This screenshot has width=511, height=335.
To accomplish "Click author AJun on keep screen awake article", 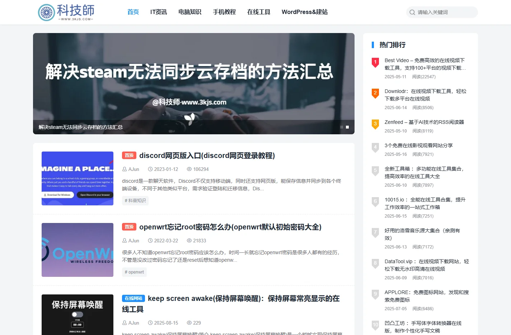I will [134, 323].
